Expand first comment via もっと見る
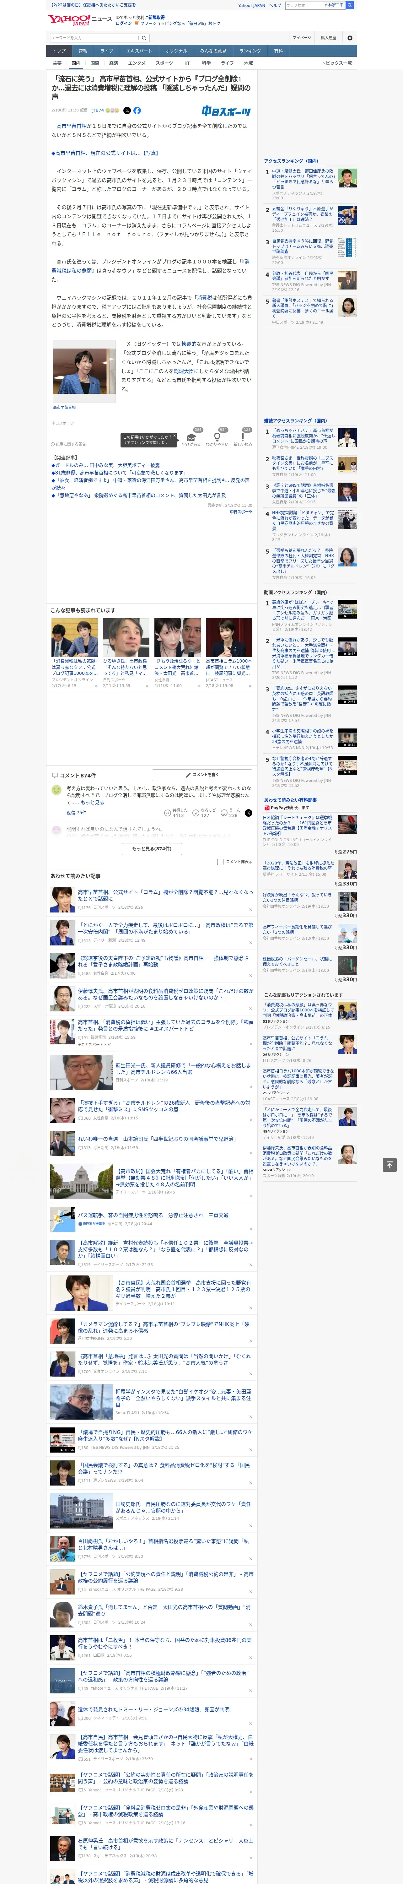The width and height of the screenshot is (403, 1884). point(93,802)
